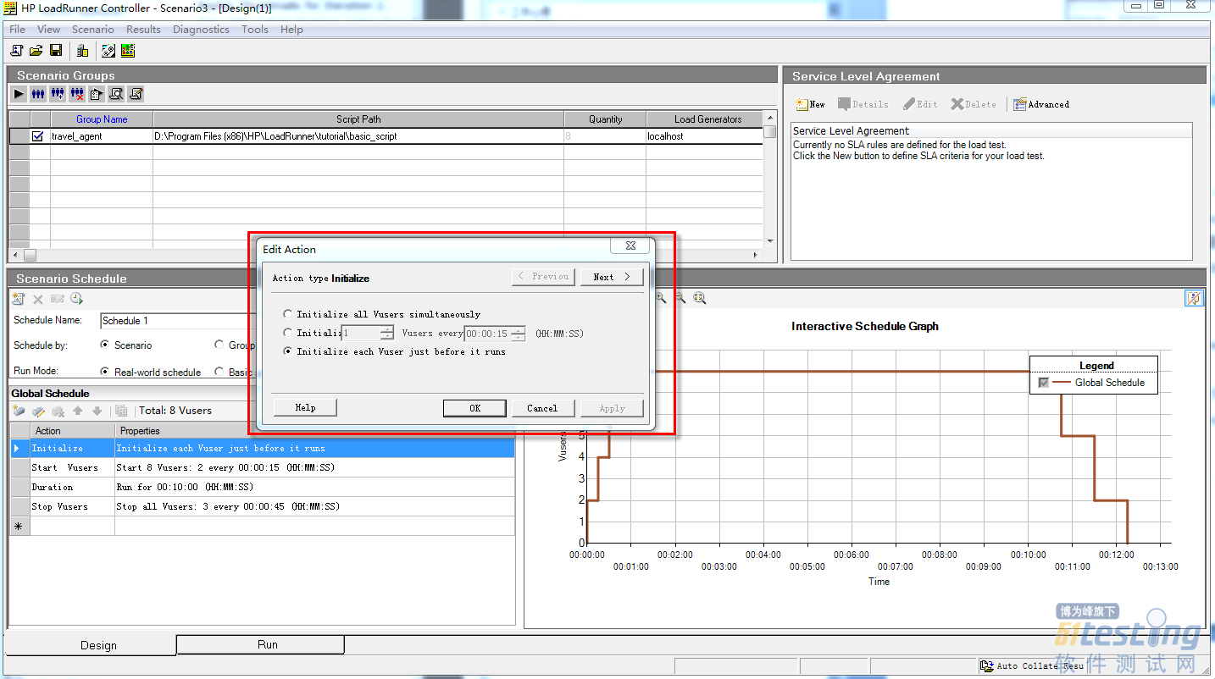This screenshot has height=679, width=1215.
Task: Click the Apply button in Edit Action
Action: pos(612,408)
